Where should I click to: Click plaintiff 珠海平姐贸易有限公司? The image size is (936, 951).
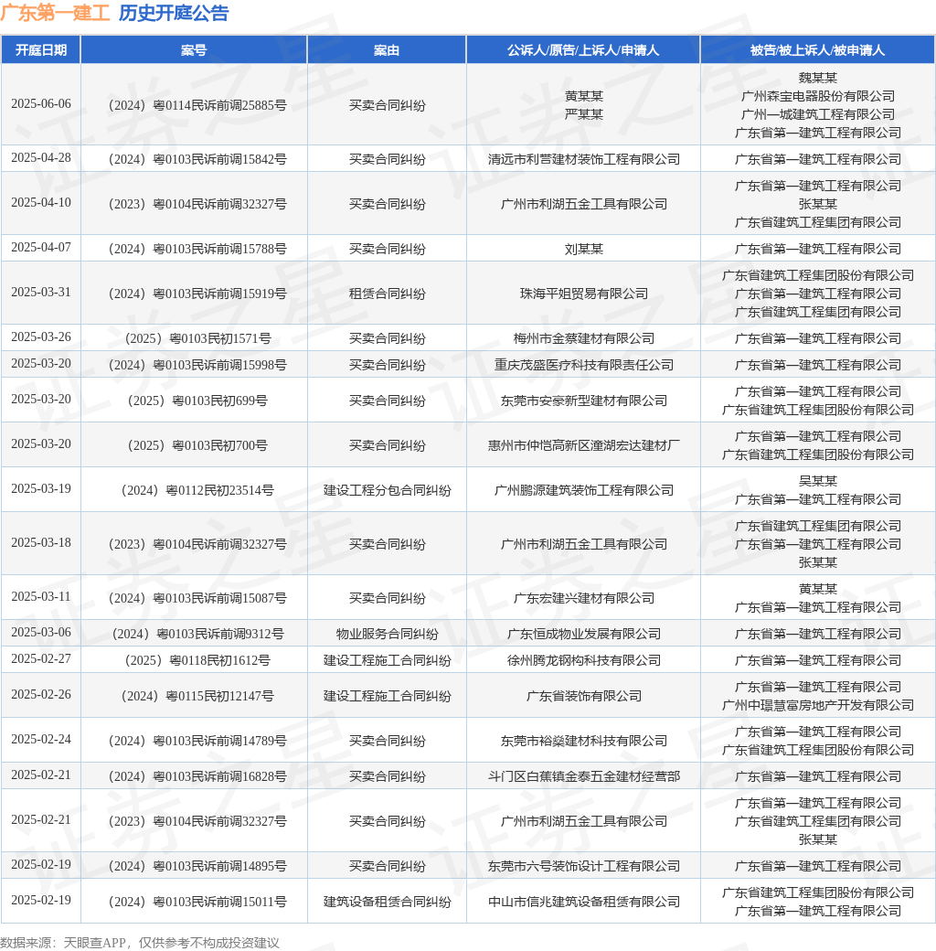[x=583, y=294]
